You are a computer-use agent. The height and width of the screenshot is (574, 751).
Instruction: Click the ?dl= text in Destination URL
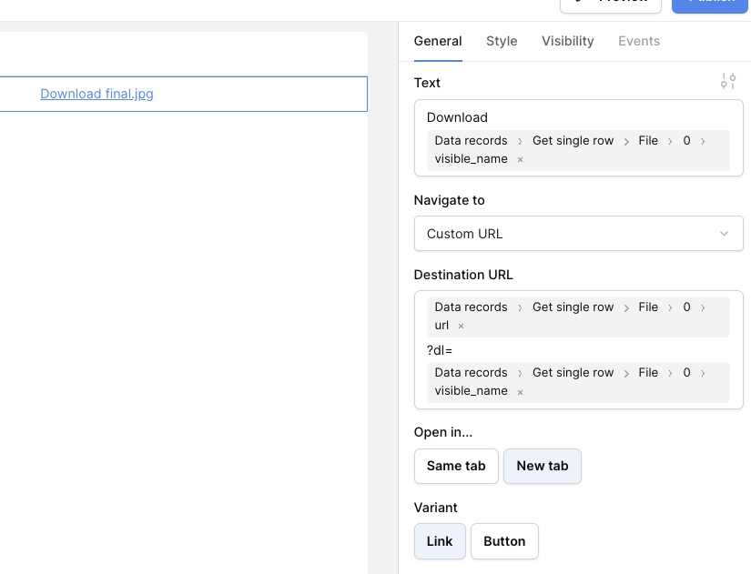[440, 350]
